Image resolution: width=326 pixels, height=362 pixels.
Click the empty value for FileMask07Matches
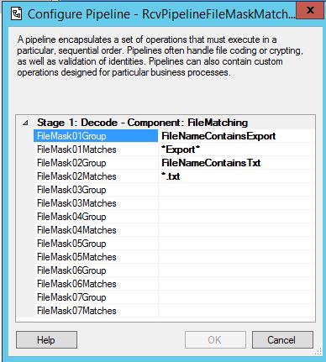click(x=237, y=311)
